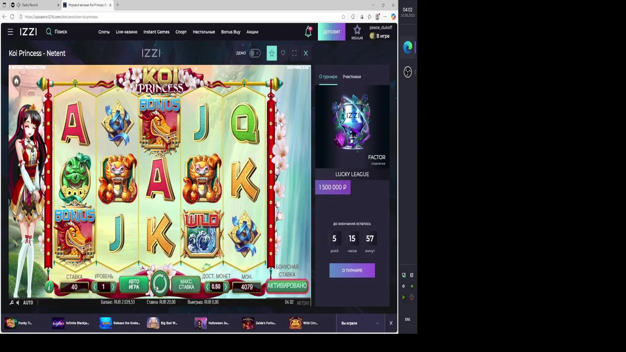Open the browser three-dots menu

385,17
